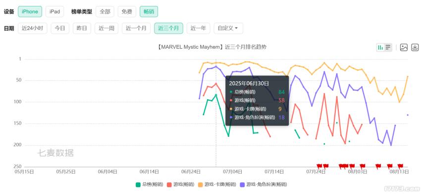The height and width of the screenshot is (194, 423).
Task: Click the 08月13日 axis label
Action: (x=400, y=172)
